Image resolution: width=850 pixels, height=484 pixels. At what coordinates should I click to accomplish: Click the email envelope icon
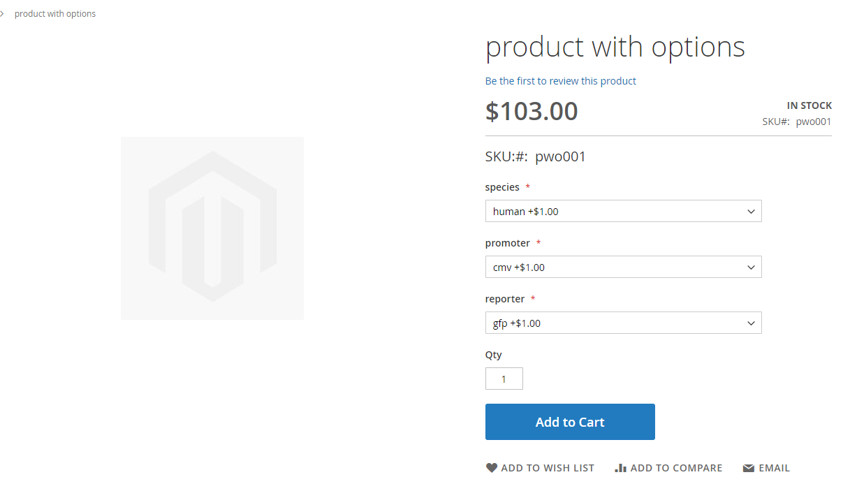pos(747,467)
